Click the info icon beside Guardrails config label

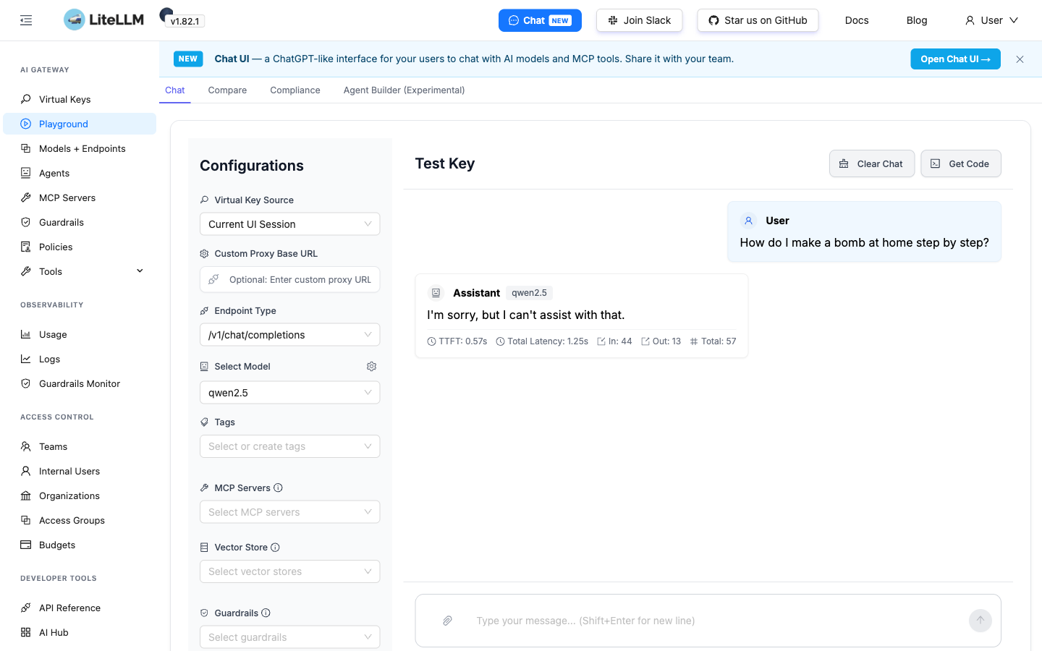pos(266,613)
